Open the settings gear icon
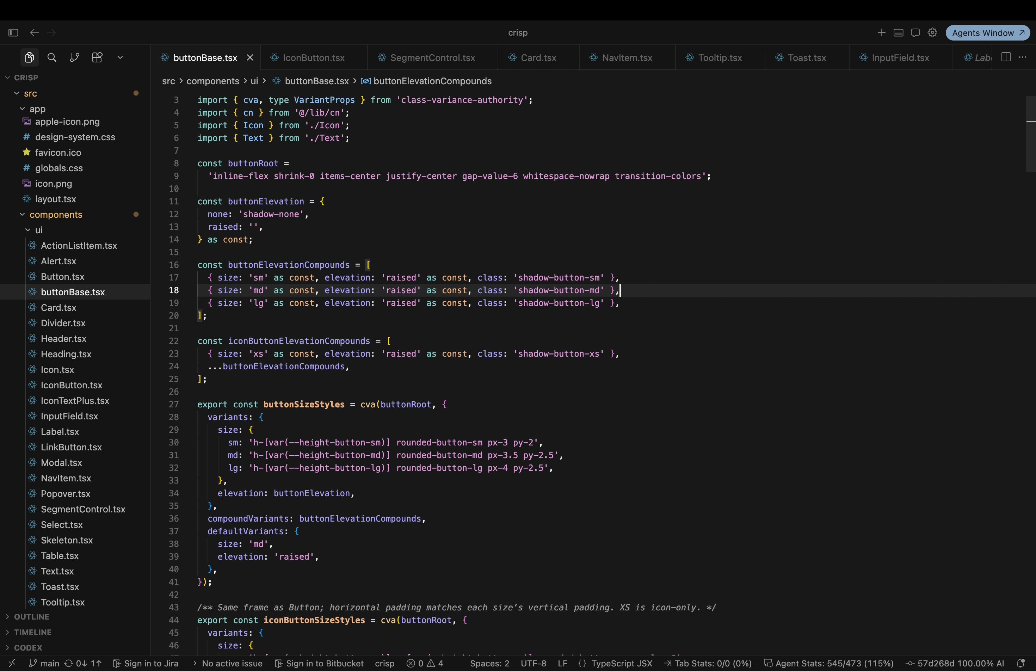Image resolution: width=1036 pixels, height=671 pixels. 932,33
